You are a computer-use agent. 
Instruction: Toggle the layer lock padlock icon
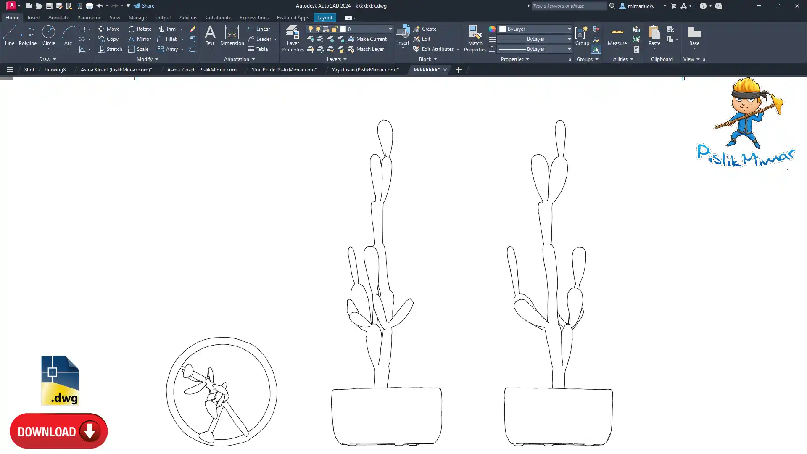click(334, 29)
